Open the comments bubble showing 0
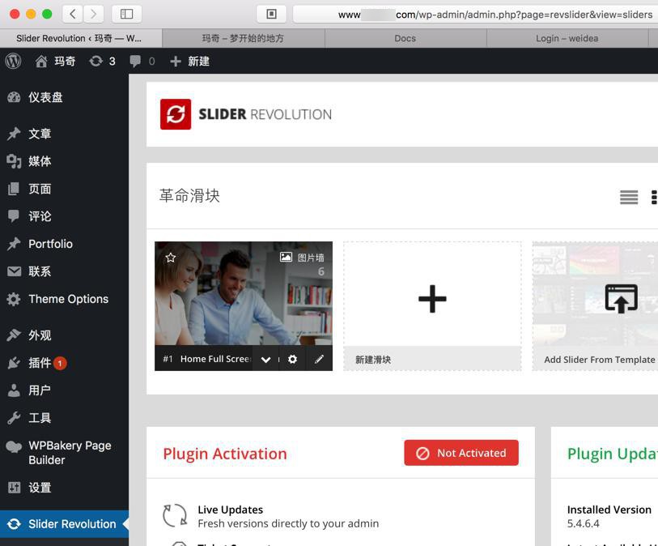 click(142, 62)
